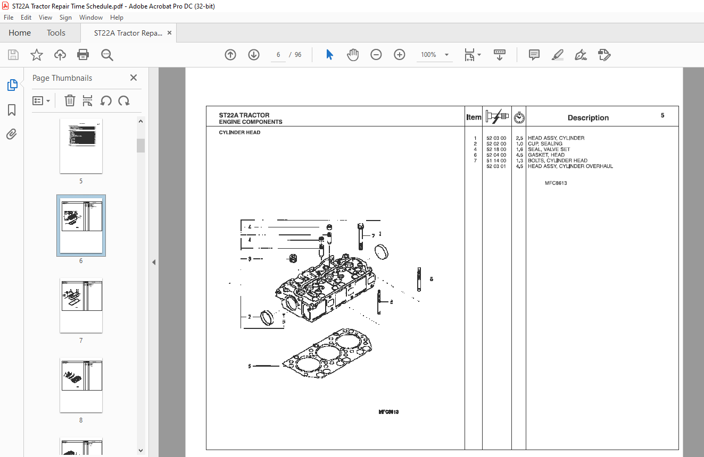Click the 'Description' column header

588,118
